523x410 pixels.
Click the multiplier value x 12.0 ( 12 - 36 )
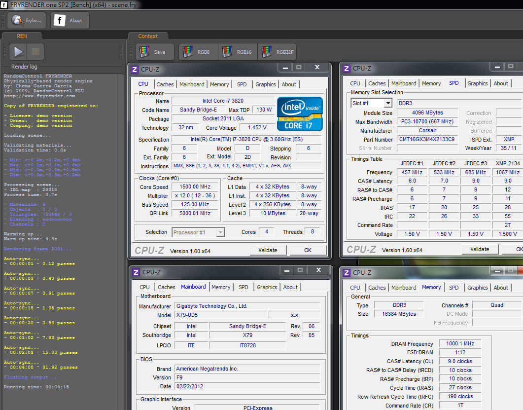tap(195, 196)
